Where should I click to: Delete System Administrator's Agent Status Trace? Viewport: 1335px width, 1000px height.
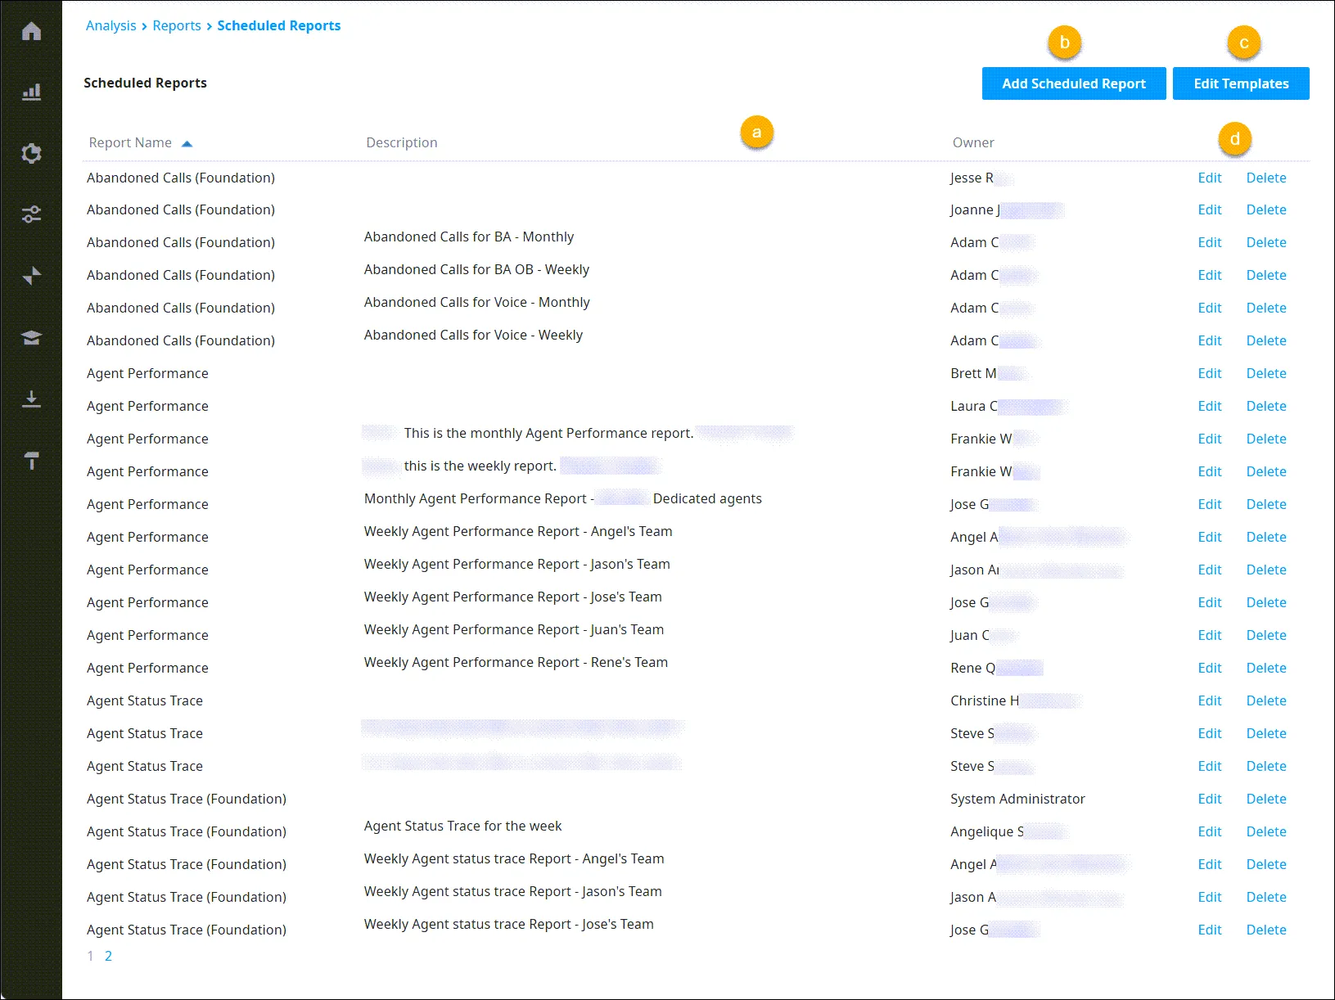click(1266, 799)
